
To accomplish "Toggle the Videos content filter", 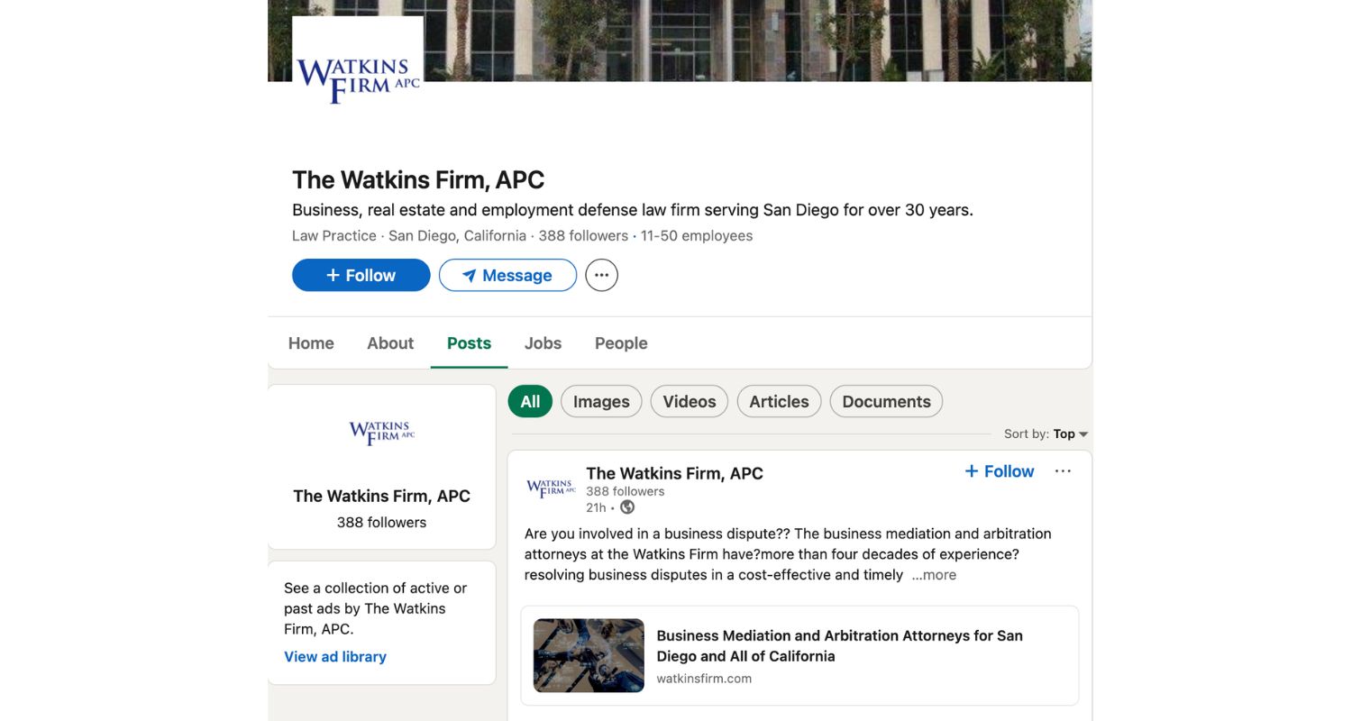I will pos(689,401).
